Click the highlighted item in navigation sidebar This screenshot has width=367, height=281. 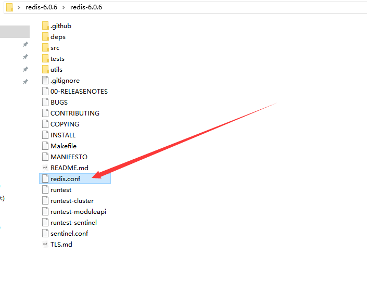tap(15, 32)
